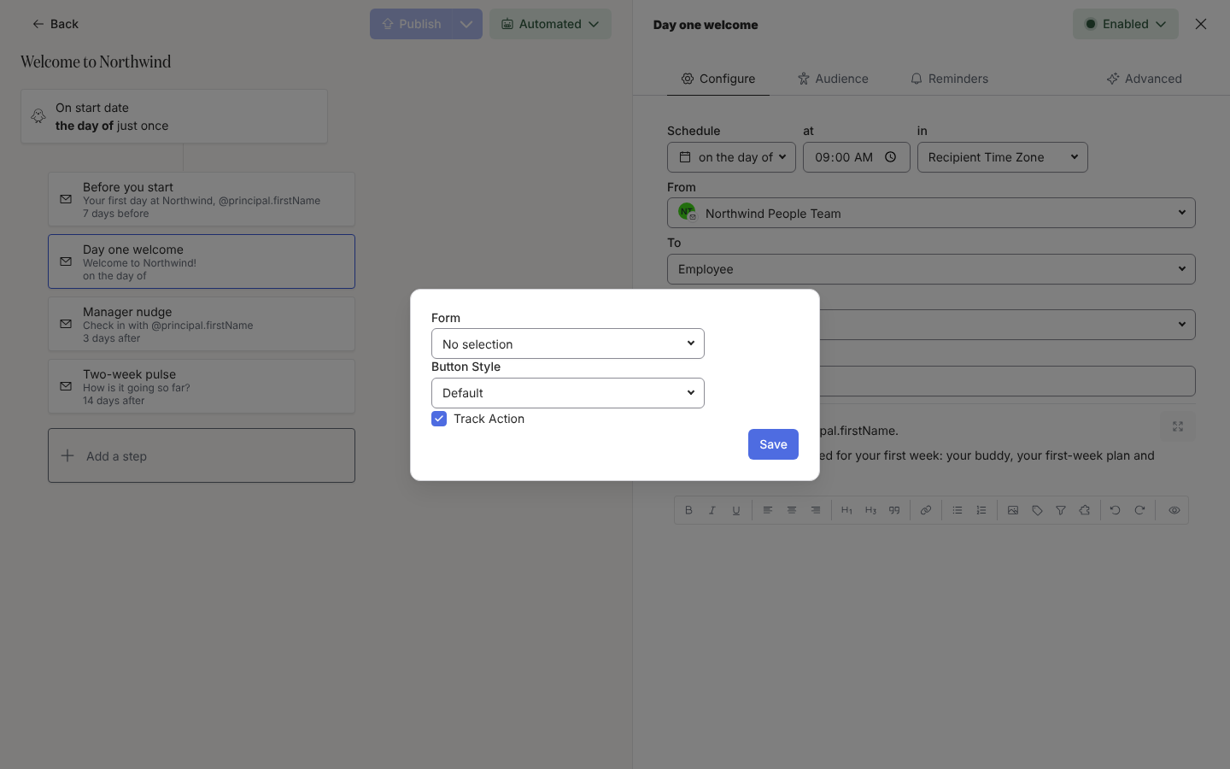Open the Automated mode dropdown
The image size is (1230, 769).
(x=550, y=24)
